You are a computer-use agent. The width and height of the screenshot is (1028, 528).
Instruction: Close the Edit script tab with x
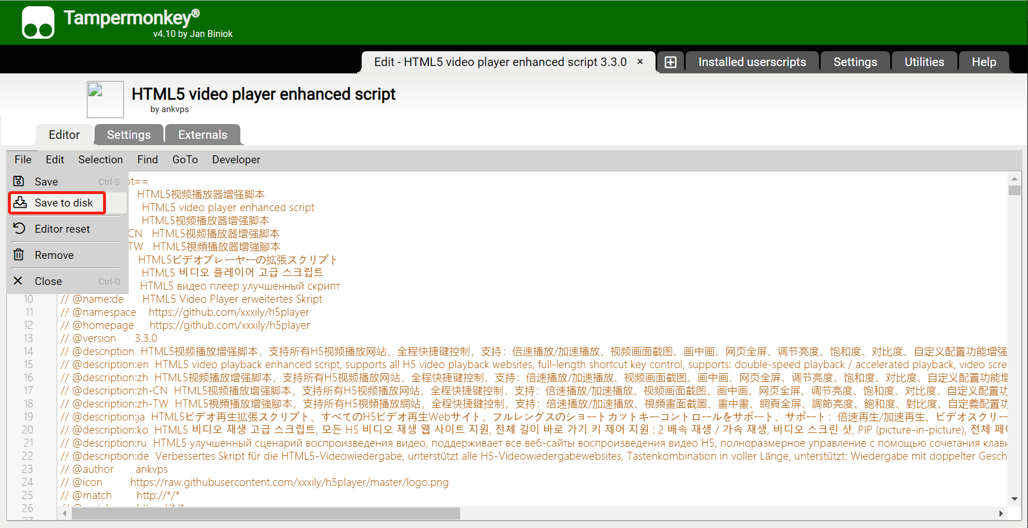tap(640, 61)
